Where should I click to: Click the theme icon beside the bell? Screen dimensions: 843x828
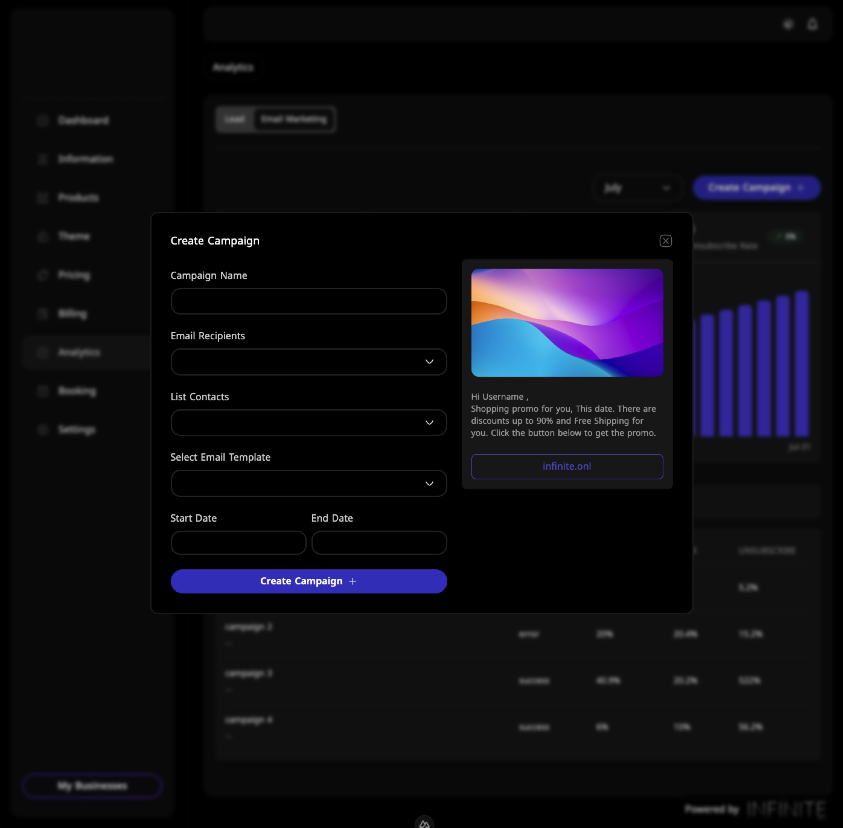(x=788, y=24)
